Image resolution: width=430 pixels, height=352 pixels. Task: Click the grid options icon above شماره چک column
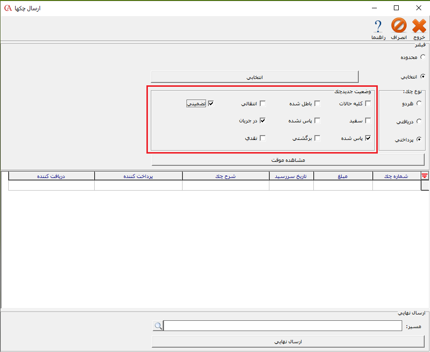click(424, 176)
